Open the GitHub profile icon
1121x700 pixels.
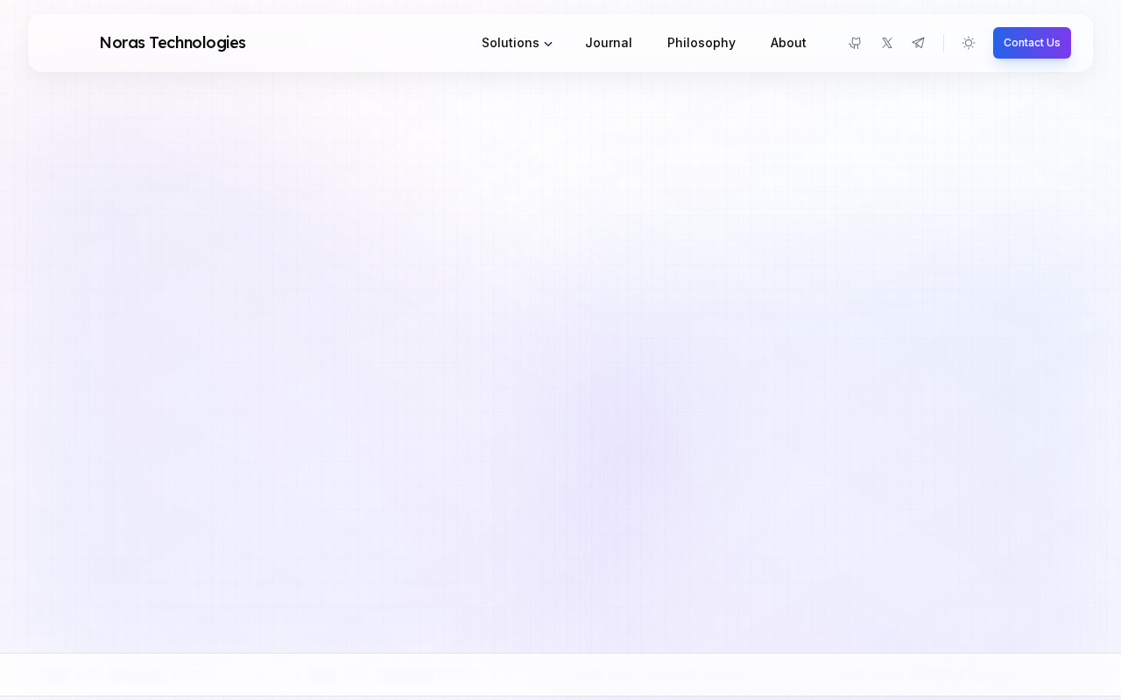(855, 43)
